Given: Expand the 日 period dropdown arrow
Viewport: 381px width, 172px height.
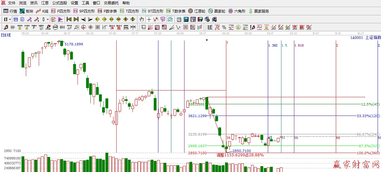Looking at the screenshot, I should (10, 19).
